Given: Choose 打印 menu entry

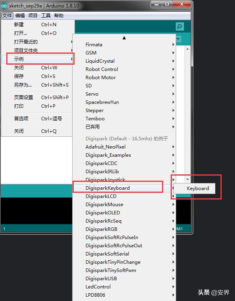Looking at the screenshot, I should click(x=37, y=106).
